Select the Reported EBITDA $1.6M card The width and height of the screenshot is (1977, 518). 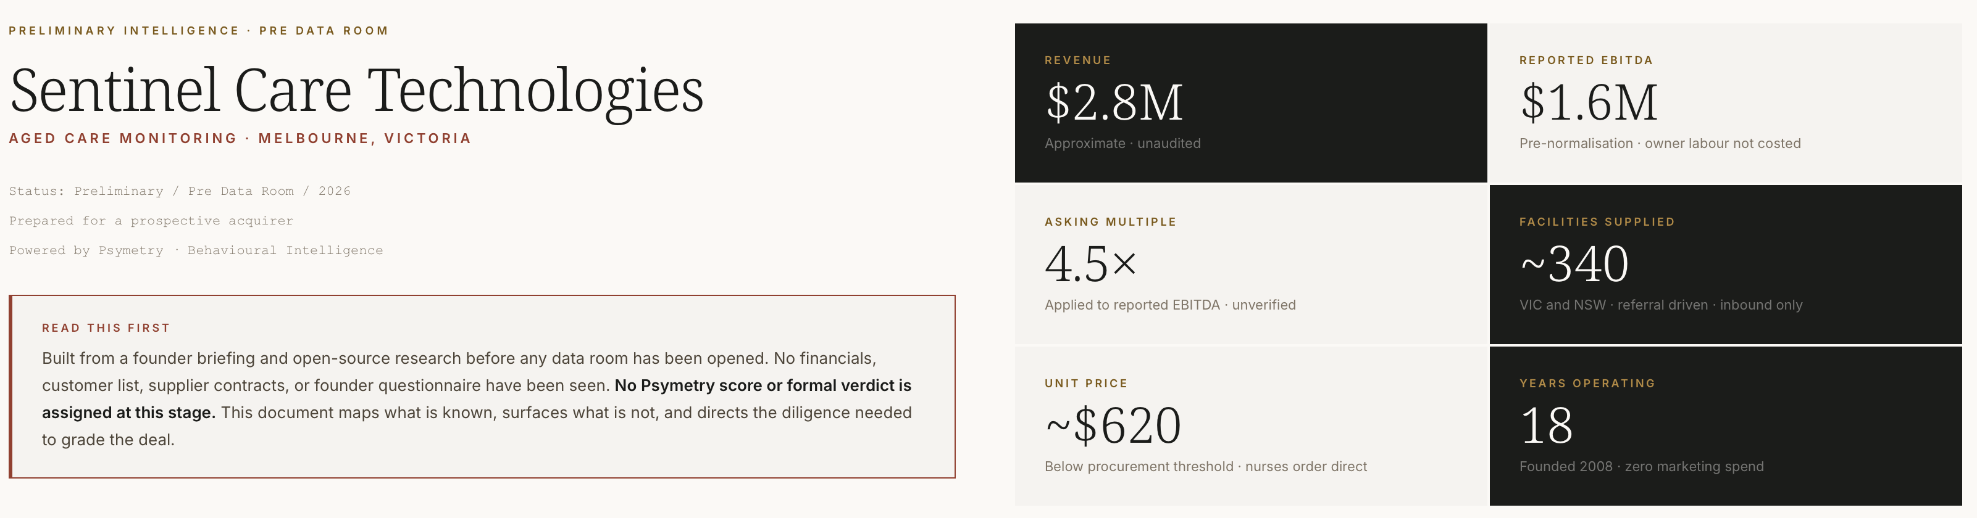tap(1726, 103)
